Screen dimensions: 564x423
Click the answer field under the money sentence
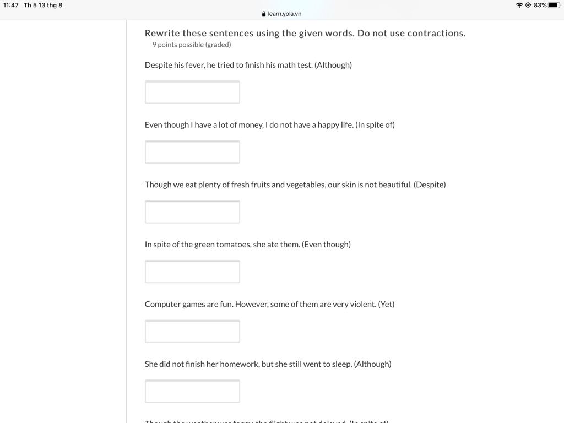point(192,152)
